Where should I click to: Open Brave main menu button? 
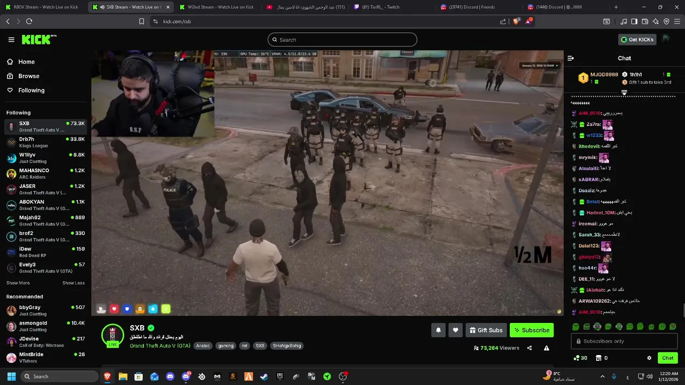click(677, 21)
